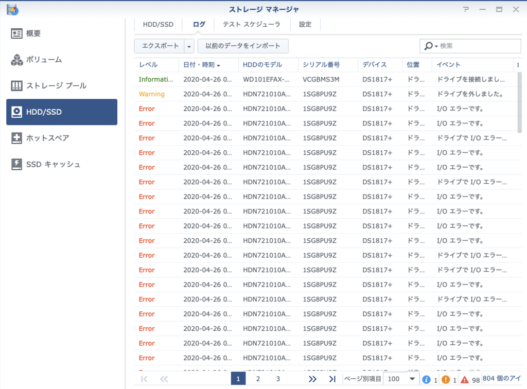Open the column options three-dot menu
The width and height of the screenshot is (527, 389).
click(517, 65)
